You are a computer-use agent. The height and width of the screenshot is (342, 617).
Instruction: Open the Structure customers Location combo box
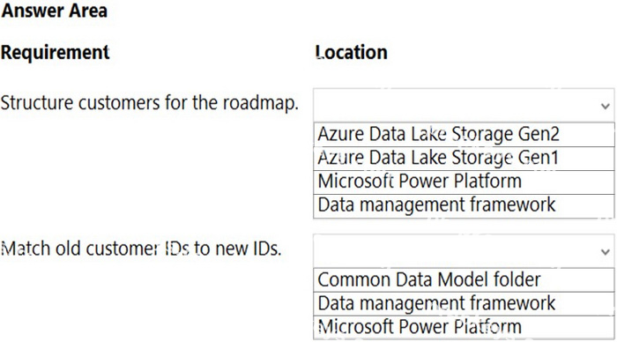click(464, 105)
